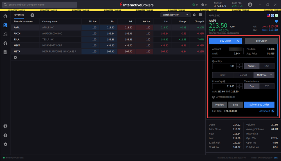Screen dimensions: 281x161
Task: Set time-in-force to Day
Action: (x=252, y=86)
